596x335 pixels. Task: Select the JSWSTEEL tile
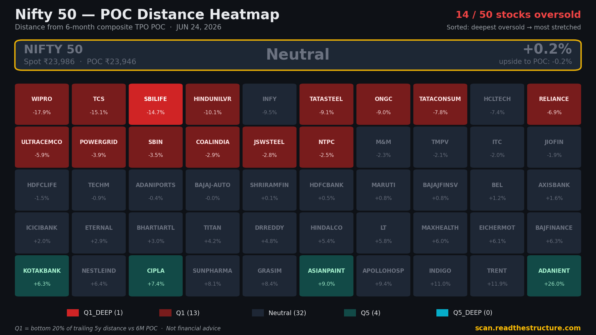pos(270,147)
